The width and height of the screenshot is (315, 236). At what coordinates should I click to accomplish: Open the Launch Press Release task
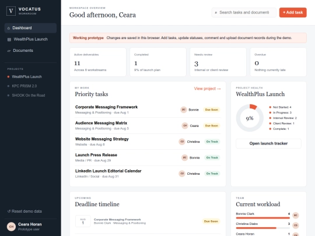(x=148, y=157)
